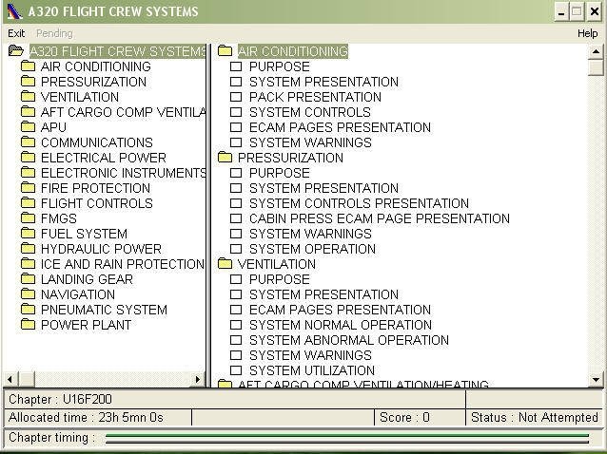Click the left tree scroll-right arrow

click(x=198, y=379)
